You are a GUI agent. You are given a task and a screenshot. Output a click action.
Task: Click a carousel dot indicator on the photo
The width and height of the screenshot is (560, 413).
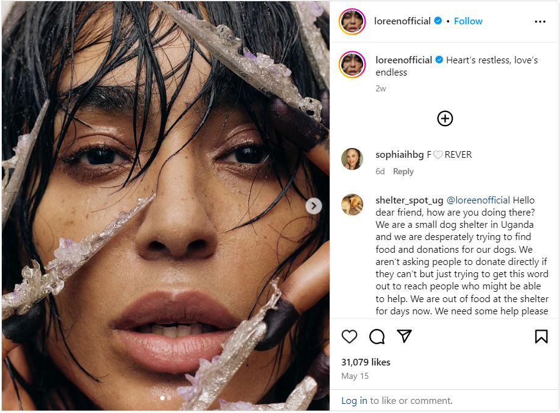tap(163, 398)
